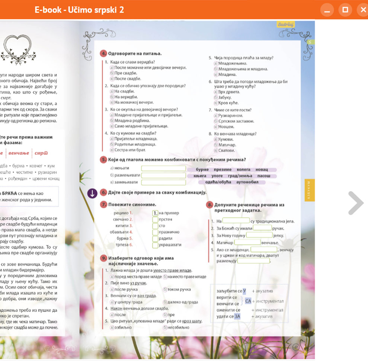The width and height of the screenshot is (368, 361).
Task: Choose answer в) Кров куће
Action: click(x=226, y=103)
